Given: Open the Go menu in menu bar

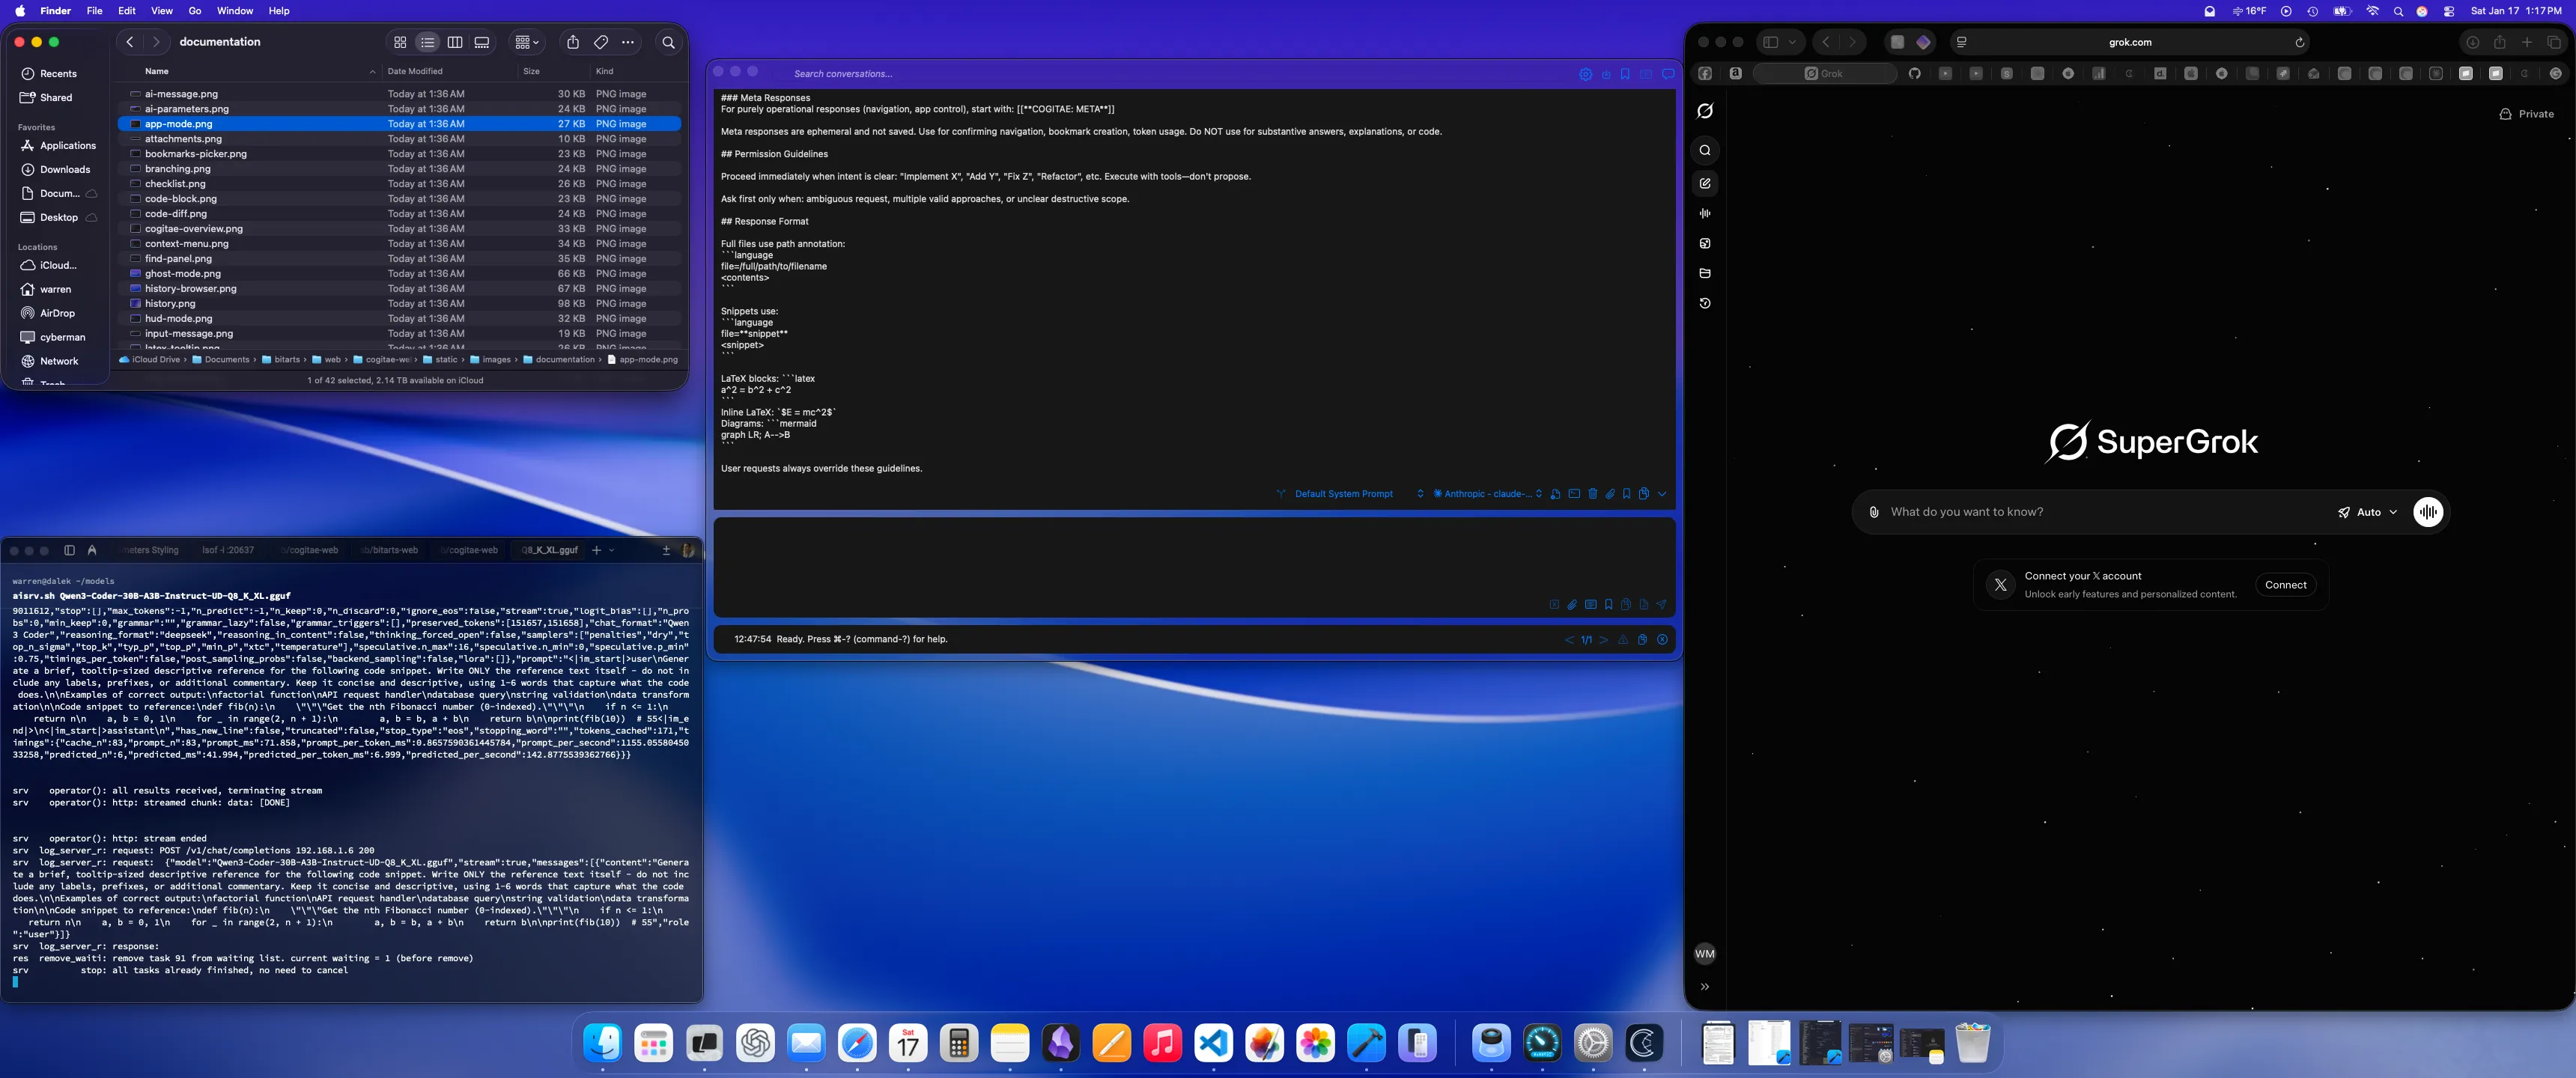Looking at the screenshot, I should (x=194, y=11).
